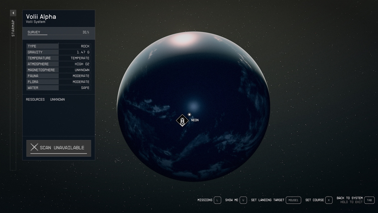
Task: Collapse the starmap panel with the arrow
Action: (x=13, y=13)
